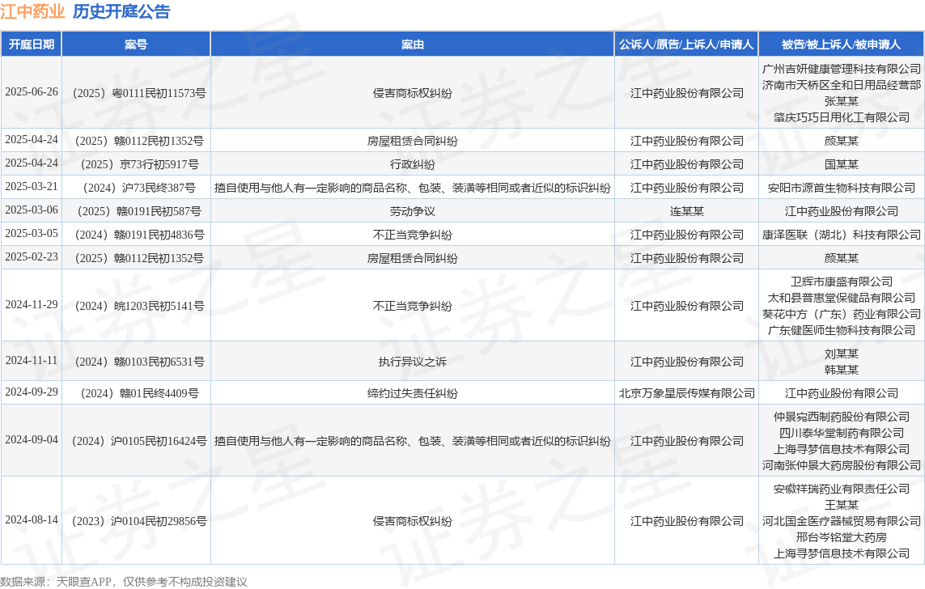The height and width of the screenshot is (589, 925).
Task: Click the date 2024-09-04
Action: tap(32, 440)
